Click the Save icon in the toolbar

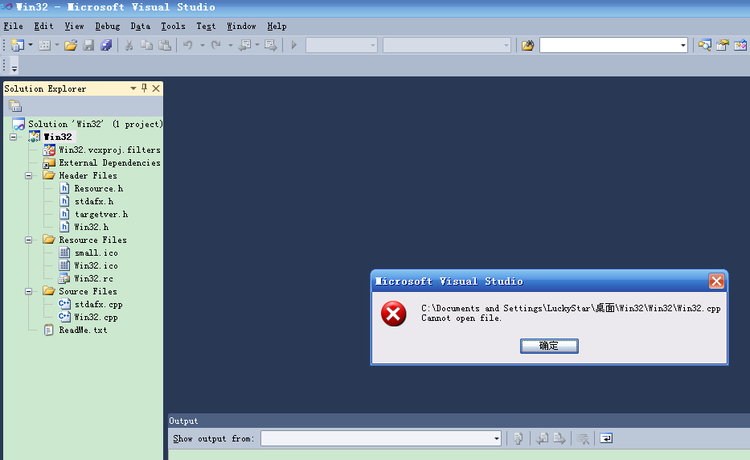point(88,46)
